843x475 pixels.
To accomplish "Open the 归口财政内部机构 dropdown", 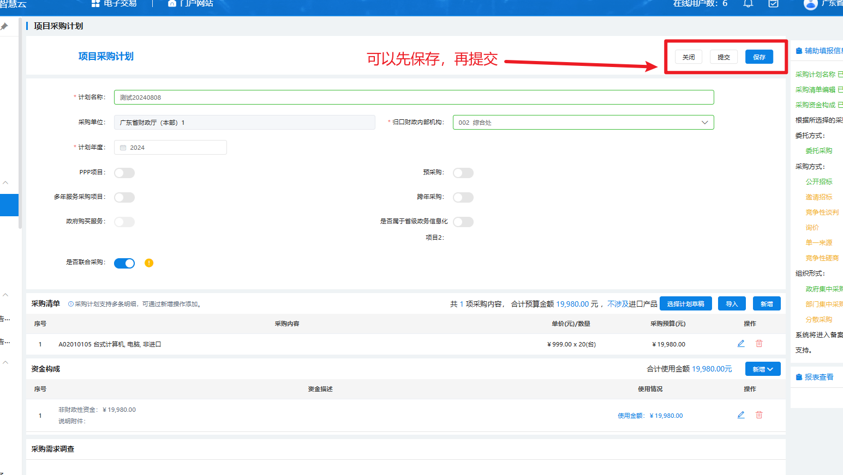I will [583, 123].
